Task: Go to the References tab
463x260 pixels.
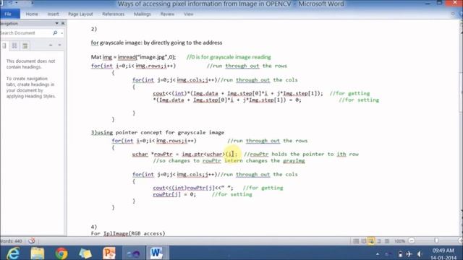Action: coord(113,14)
